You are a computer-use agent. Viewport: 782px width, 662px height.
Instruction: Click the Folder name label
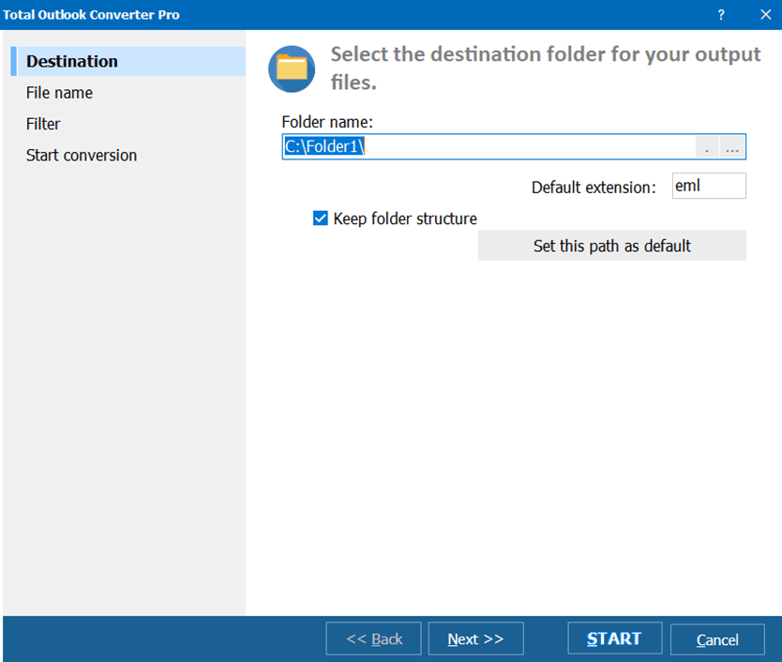tap(327, 122)
